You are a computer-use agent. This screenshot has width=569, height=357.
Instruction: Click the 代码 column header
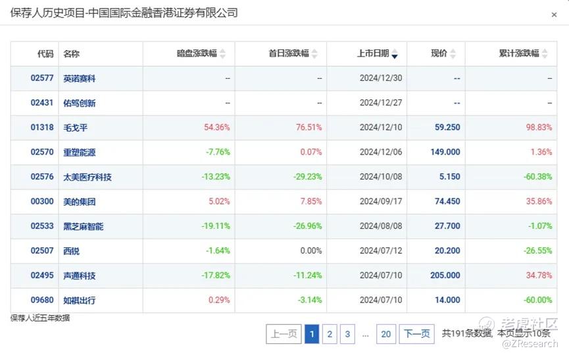45,54
